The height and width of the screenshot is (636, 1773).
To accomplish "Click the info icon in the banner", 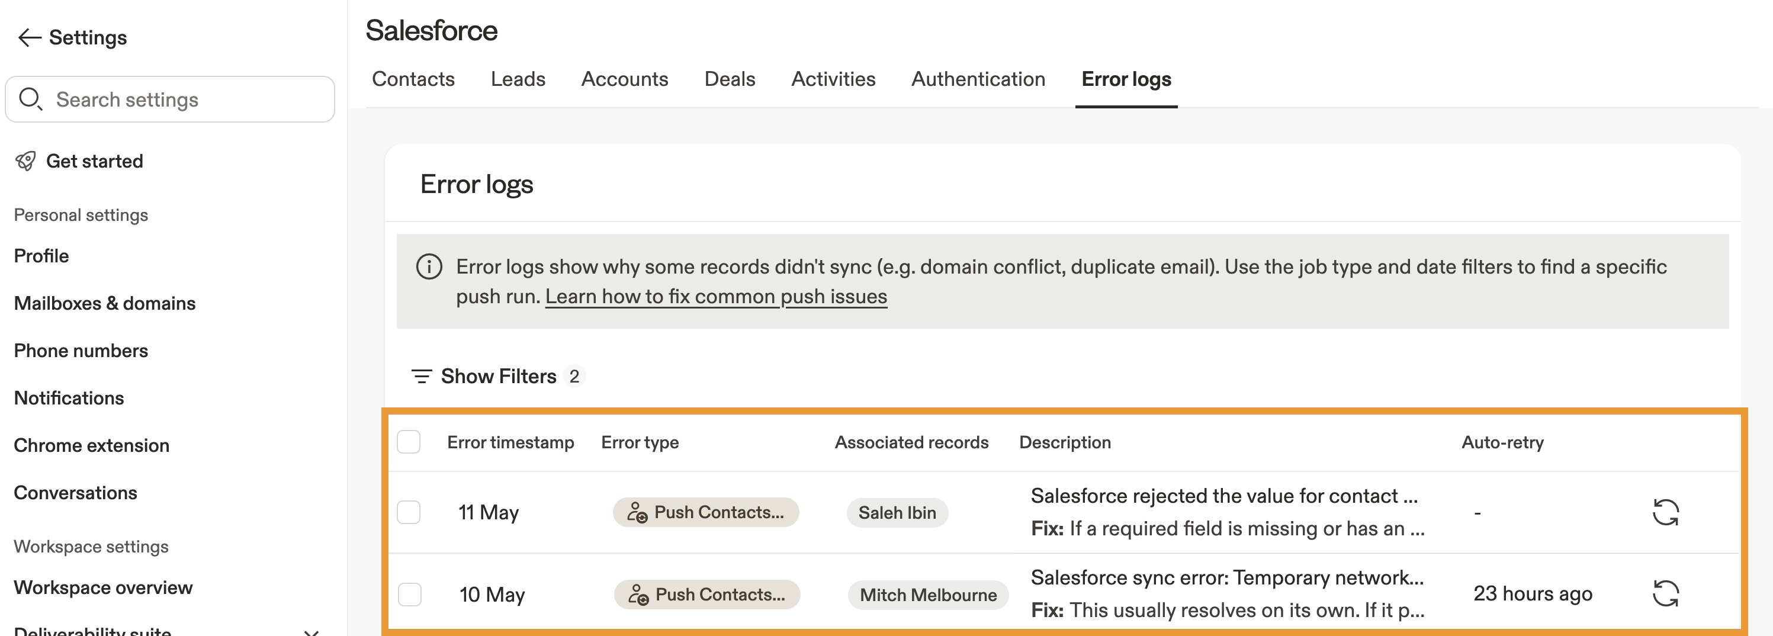I will click(429, 266).
